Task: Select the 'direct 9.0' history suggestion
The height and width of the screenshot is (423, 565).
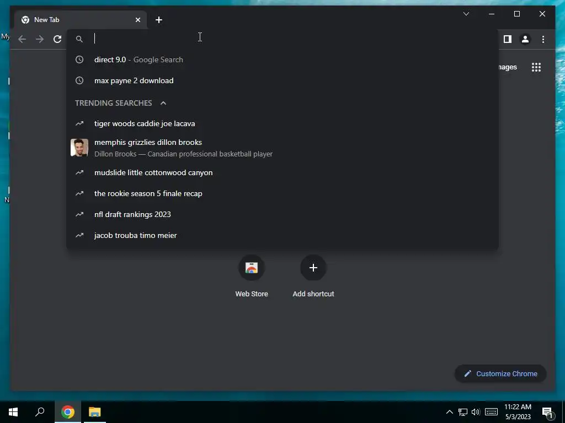Action: coord(282,59)
